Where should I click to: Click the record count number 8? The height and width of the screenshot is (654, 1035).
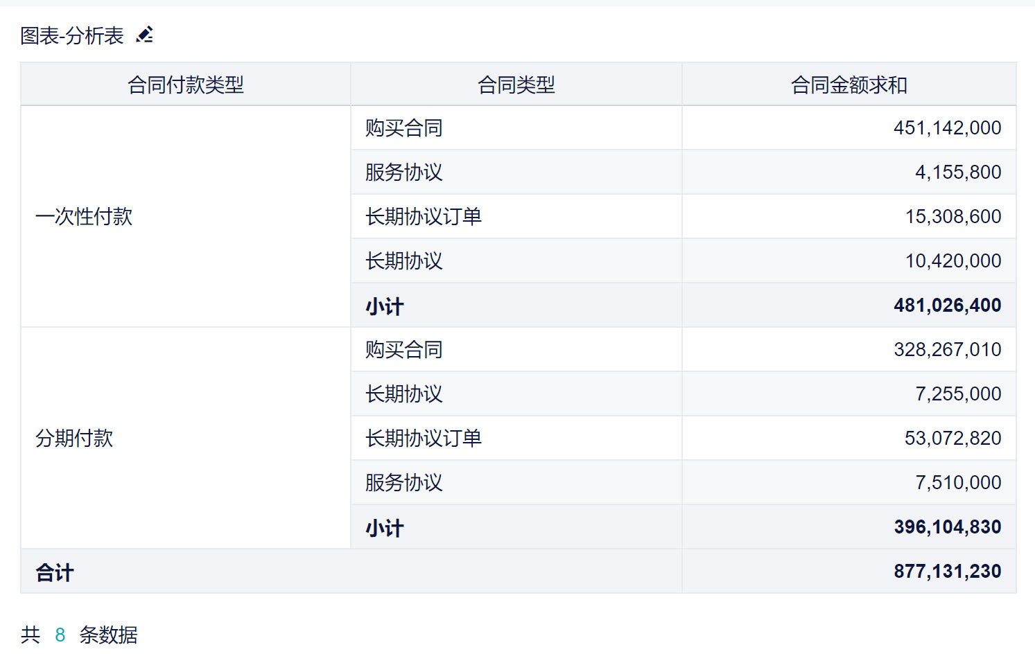[x=60, y=635]
